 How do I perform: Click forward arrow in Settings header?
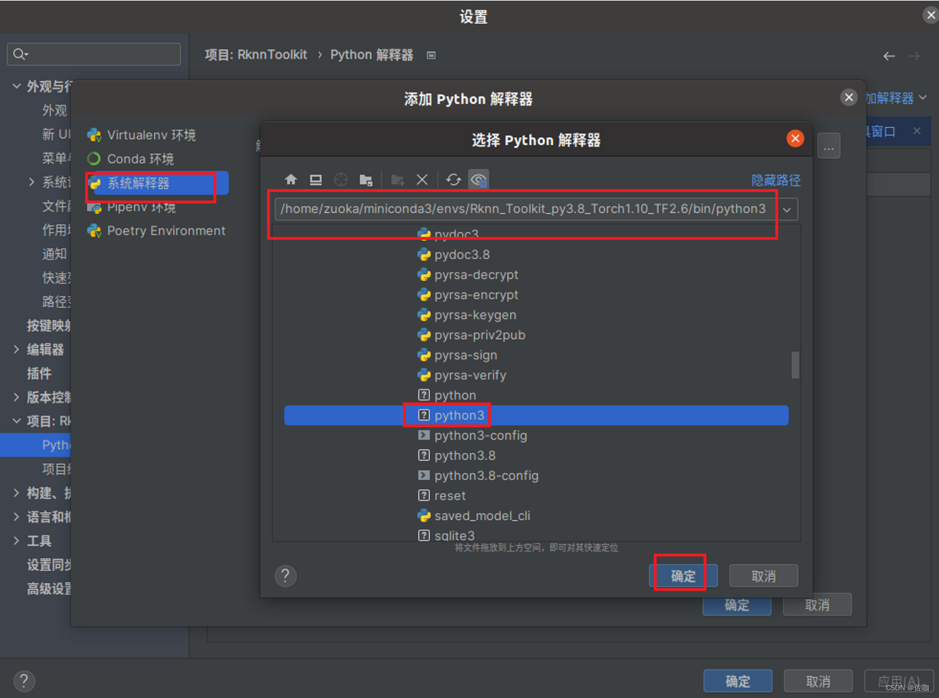(x=914, y=56)
